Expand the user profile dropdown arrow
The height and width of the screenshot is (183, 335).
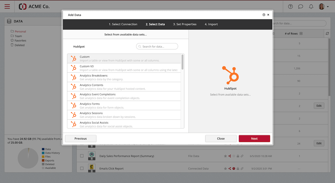(x=328, y=7)
